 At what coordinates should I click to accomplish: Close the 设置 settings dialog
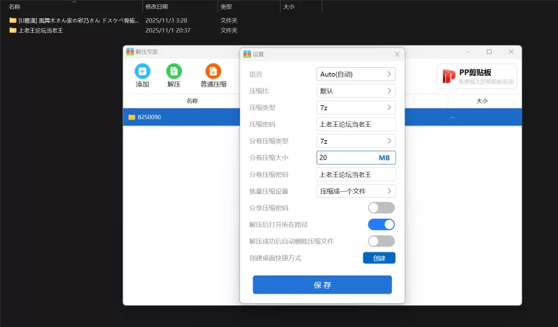(x=397, y=54)
